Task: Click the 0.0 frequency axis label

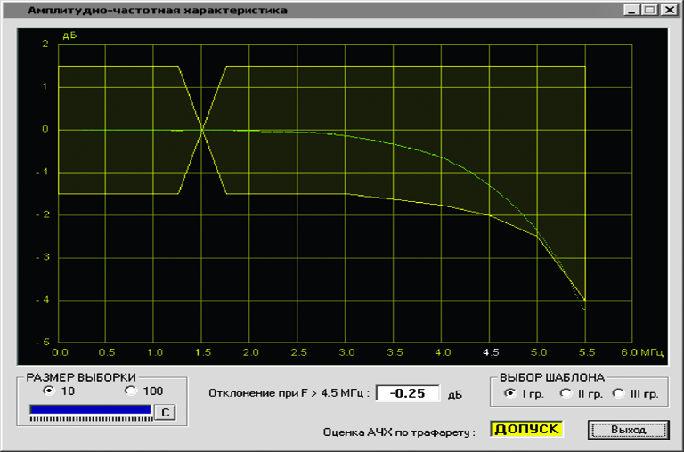Action: pyautogui.click(x=60, y=352)
